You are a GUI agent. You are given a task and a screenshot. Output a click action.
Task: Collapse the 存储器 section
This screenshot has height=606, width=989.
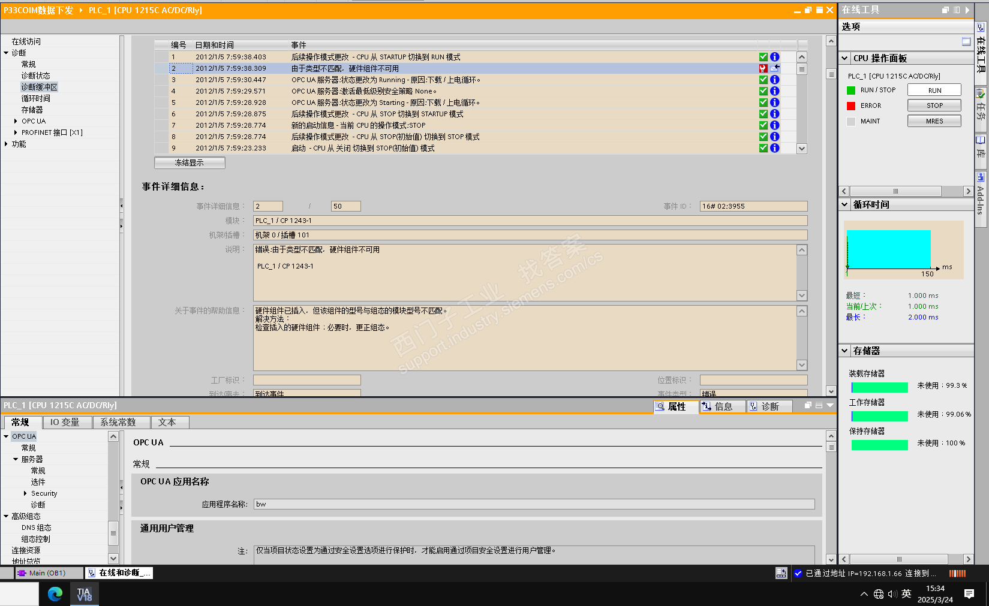click(845, 351)
